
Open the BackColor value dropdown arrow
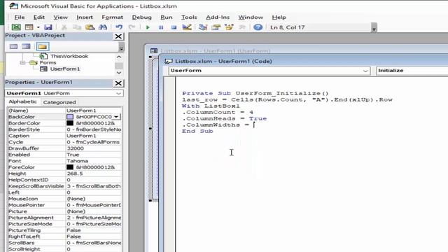click(116, 117)
